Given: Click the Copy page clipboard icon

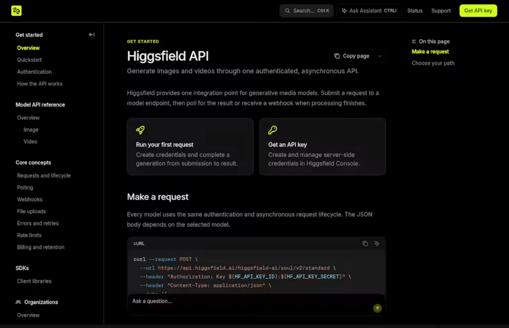Looking at the screenshot, I should (337, 56).
